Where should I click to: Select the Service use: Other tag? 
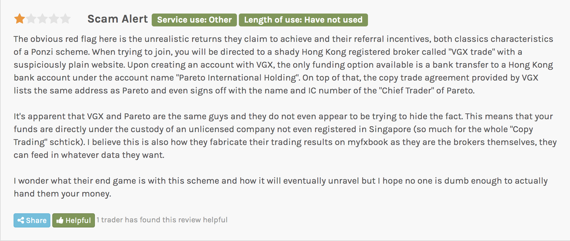[194, 20]
